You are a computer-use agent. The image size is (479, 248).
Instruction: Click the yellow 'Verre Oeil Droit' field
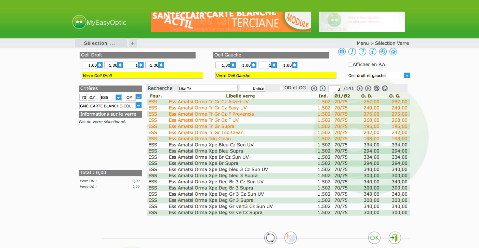pyautogui.click(x=143, y=75)
